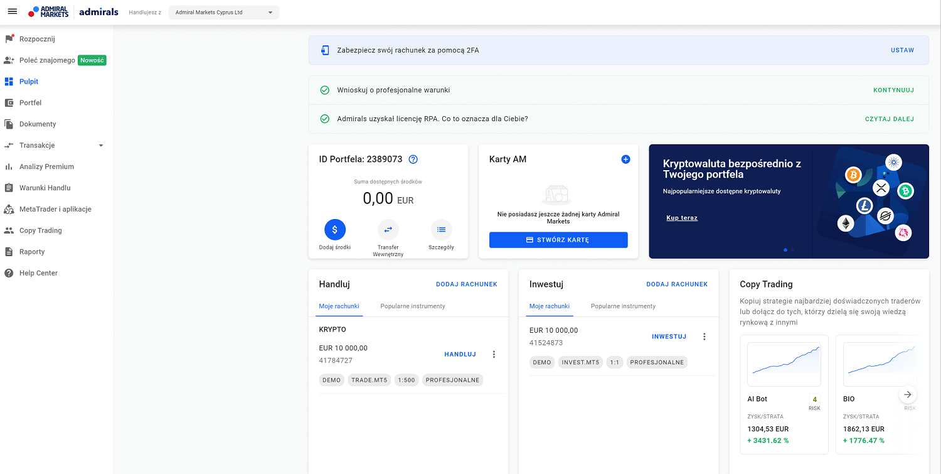Click the plus icon in Karty AM

click(x=625, y=159)
